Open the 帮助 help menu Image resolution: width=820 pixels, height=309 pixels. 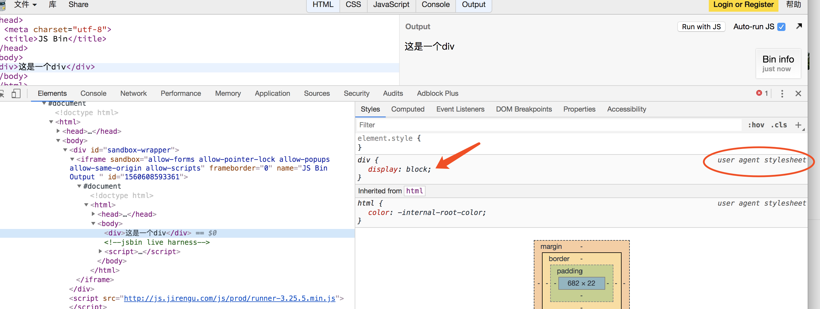pos(793,4)
